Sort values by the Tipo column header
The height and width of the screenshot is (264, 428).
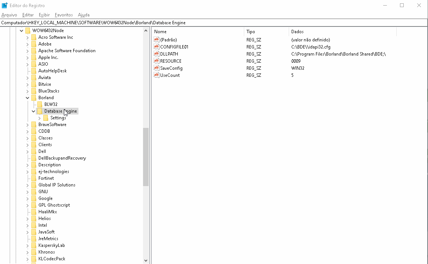click(266, 32)
